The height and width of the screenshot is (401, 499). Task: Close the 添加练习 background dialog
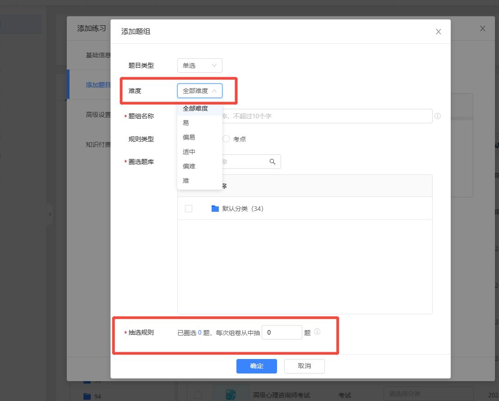tap(482, 28)
